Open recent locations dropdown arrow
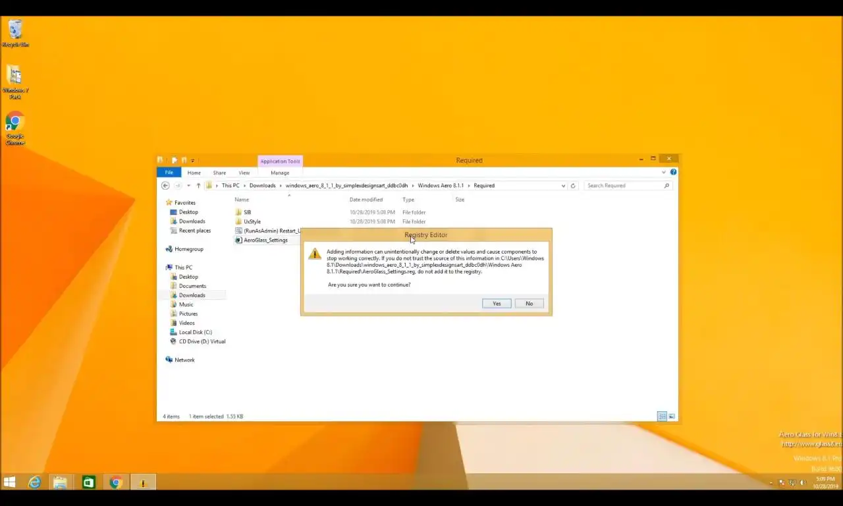 pyautogui.click(x=188, y=186)
